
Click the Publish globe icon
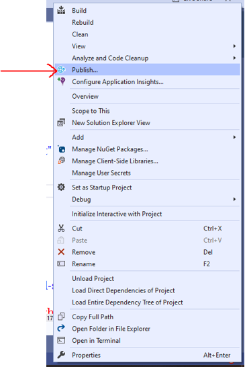pyautogui.click(x=61, y=69)
